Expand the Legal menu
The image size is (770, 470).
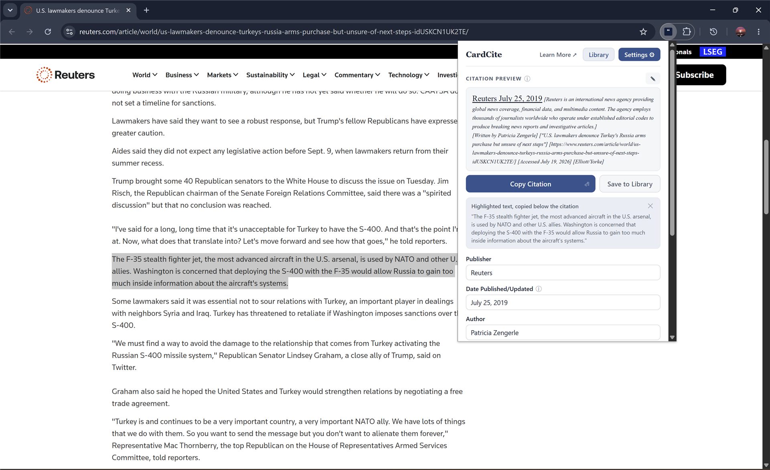pos(314,75)
